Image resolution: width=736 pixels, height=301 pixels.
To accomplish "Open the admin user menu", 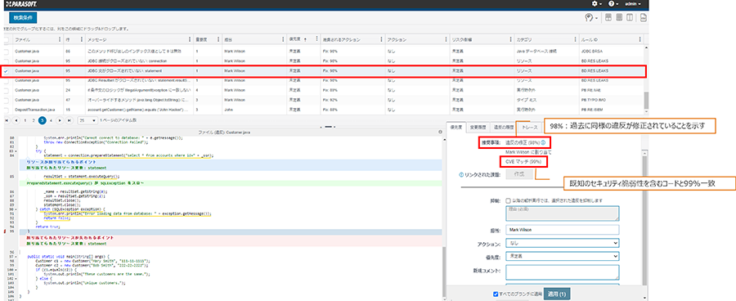I will 632,4.
